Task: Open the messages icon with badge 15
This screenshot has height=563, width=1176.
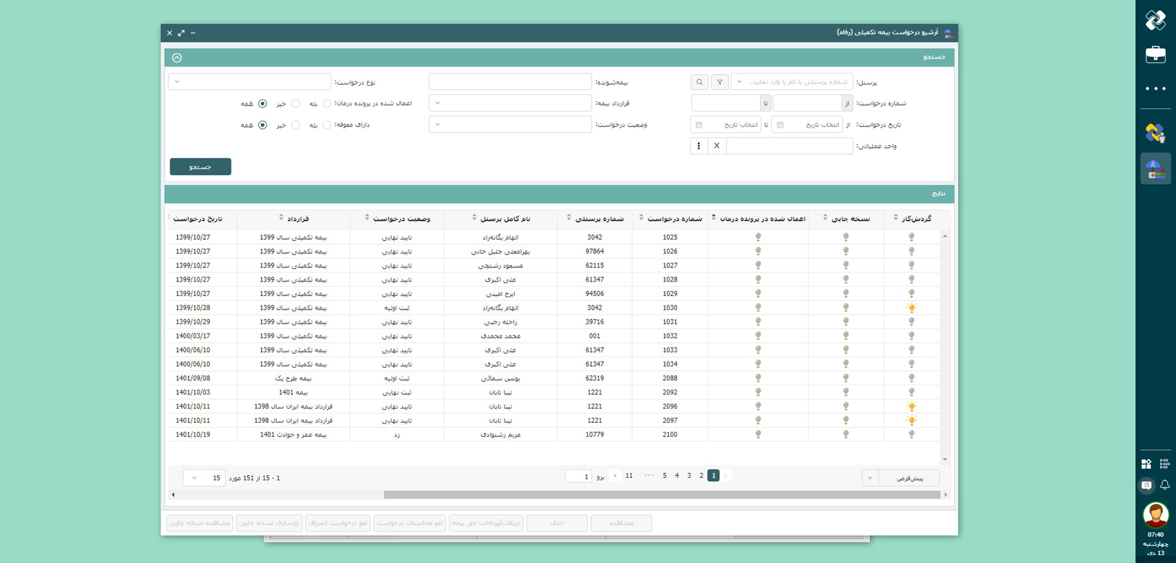Action: [x=1147, y=485]
